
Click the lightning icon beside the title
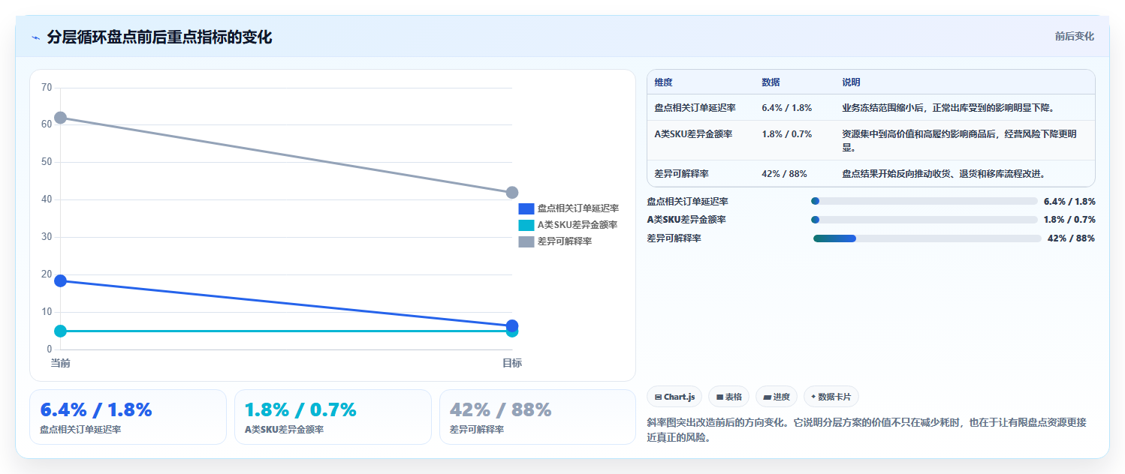coord(35,37)
